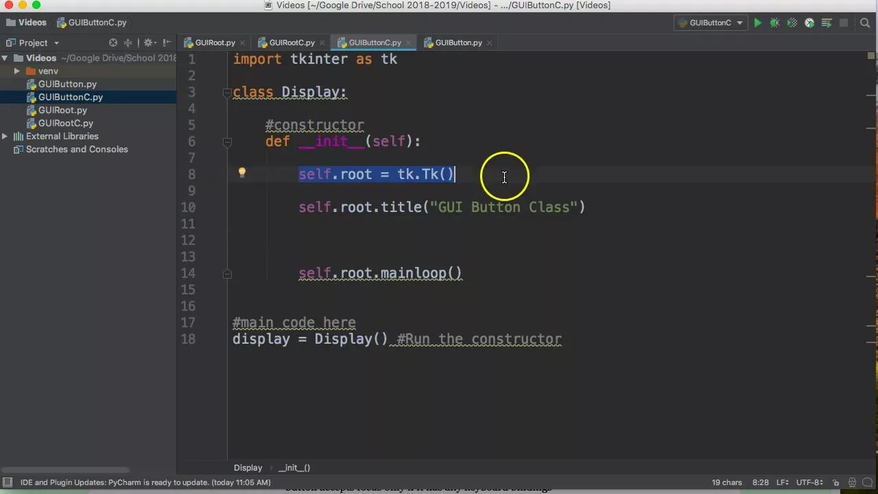
Task: Click the inspector hector icon
Action: click(853, 482)
